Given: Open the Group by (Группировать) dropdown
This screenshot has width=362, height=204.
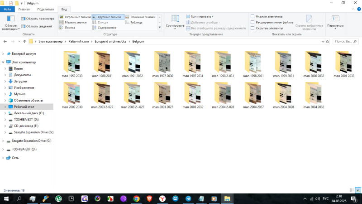Looking at the screenshot, I should tap(200, 16).
